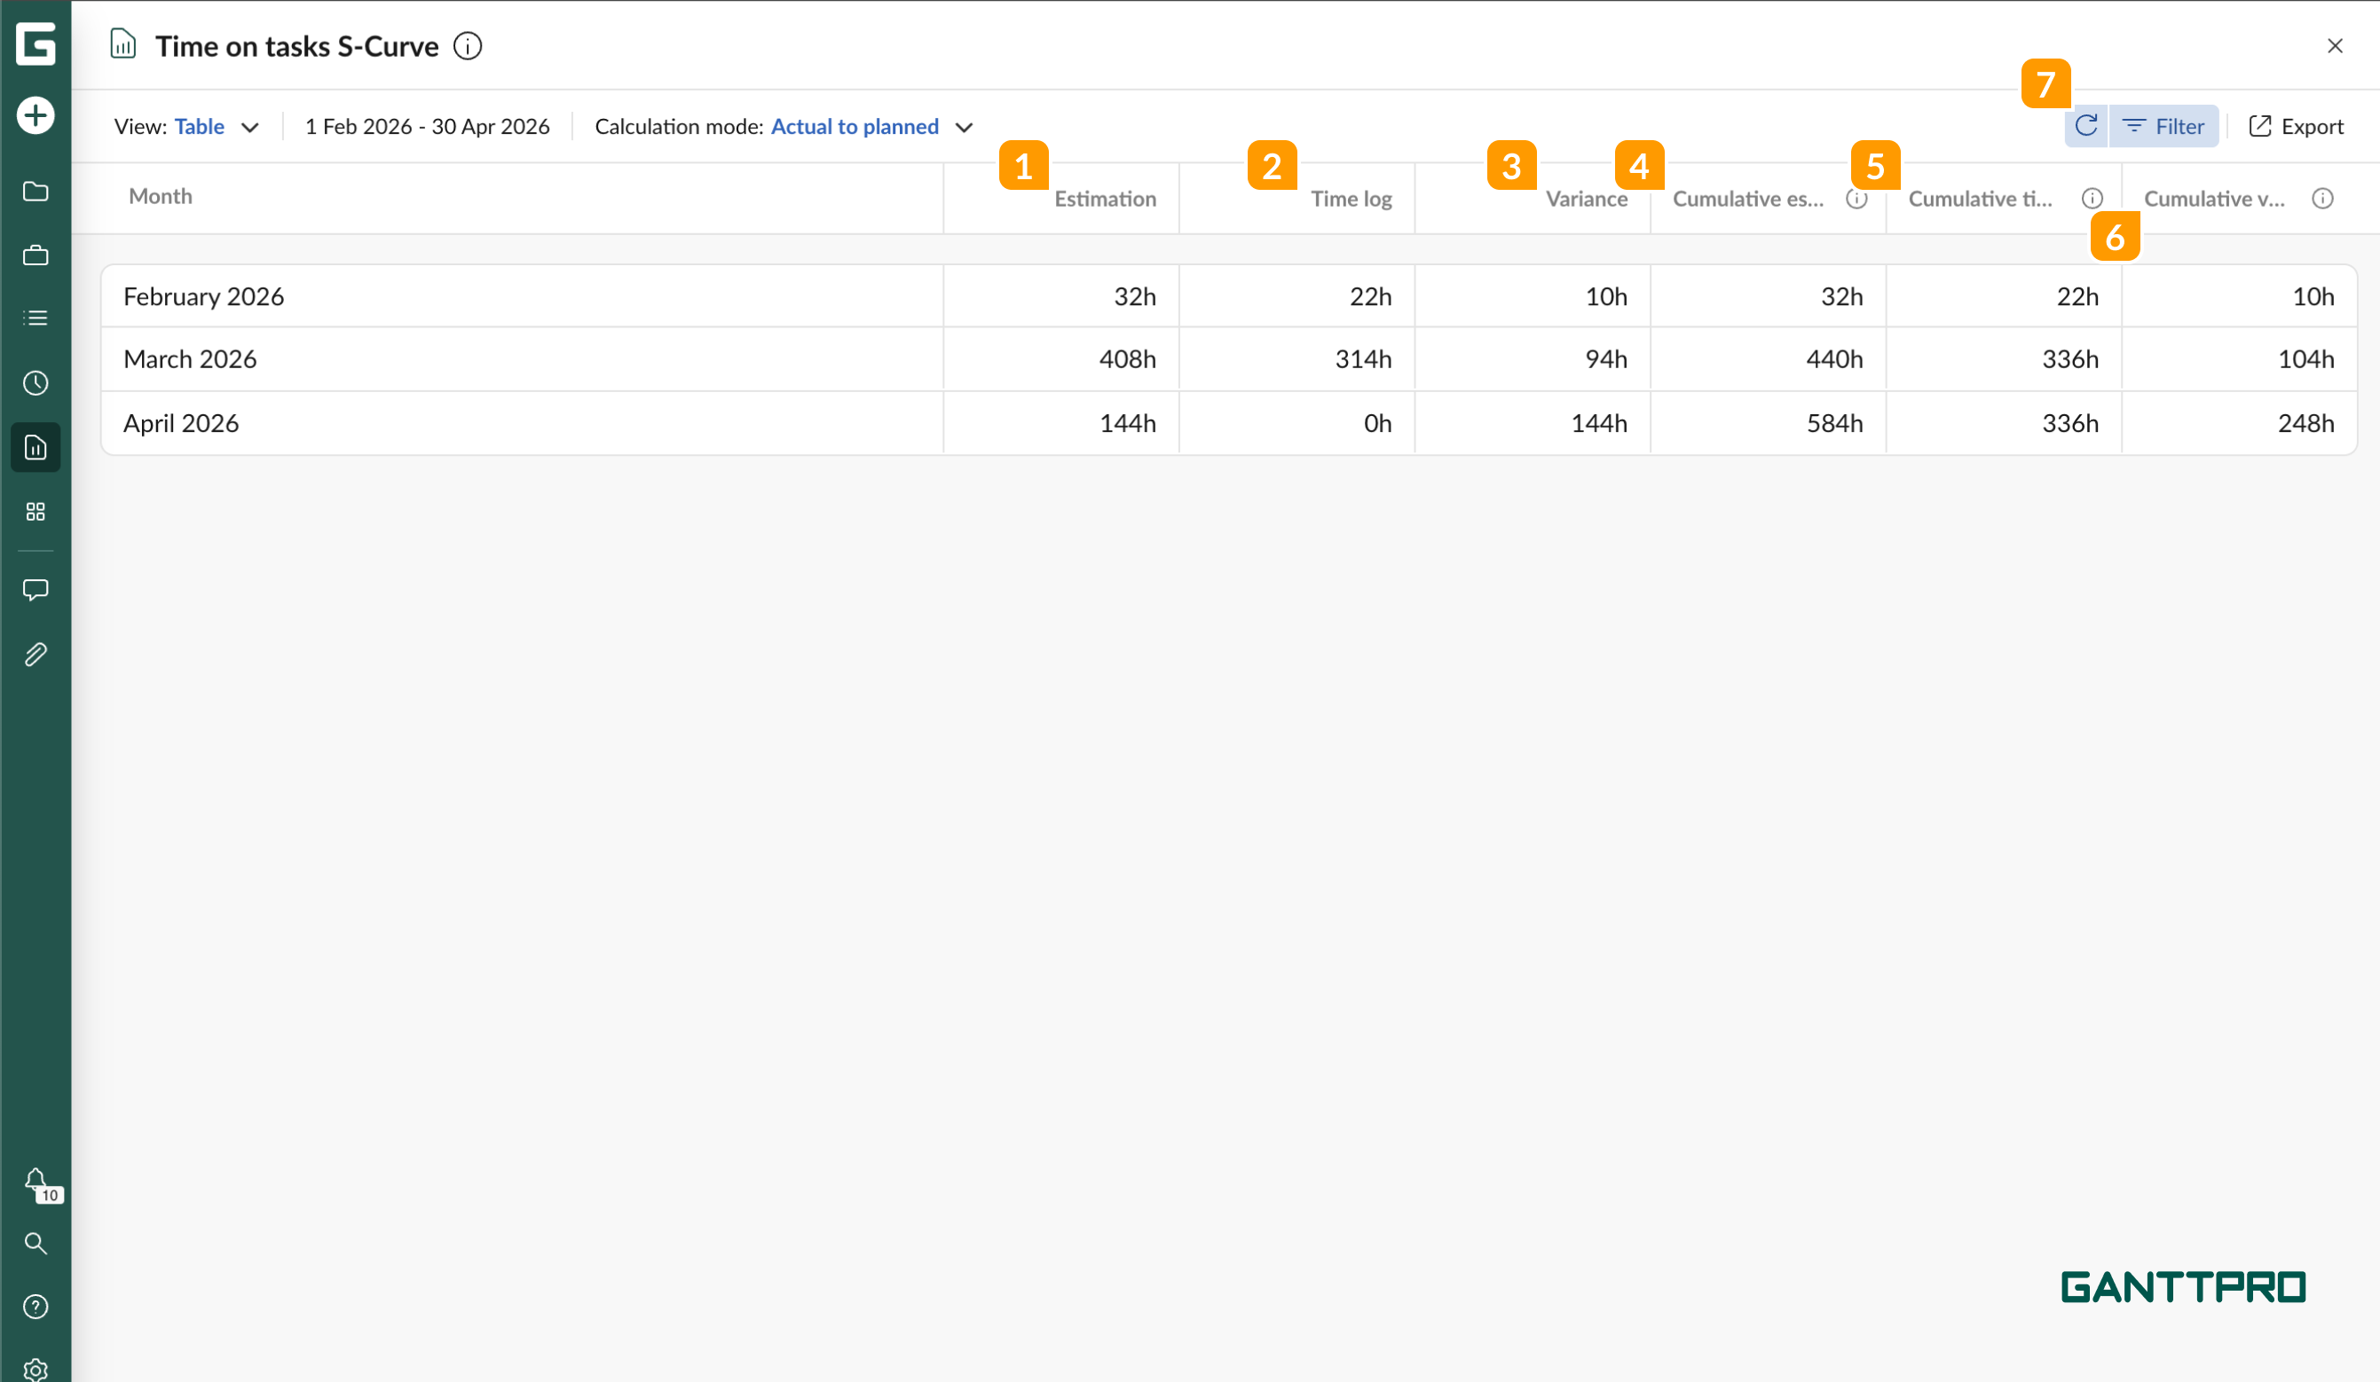The width and height of the screenshot is (2380, 1382).
Task: Open the 1 Feb - 30 Apr date range
Action: [427, 126]
